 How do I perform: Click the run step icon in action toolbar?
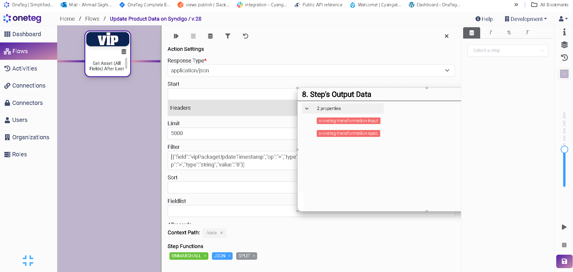pyautogui.click(x=176, y=36)
